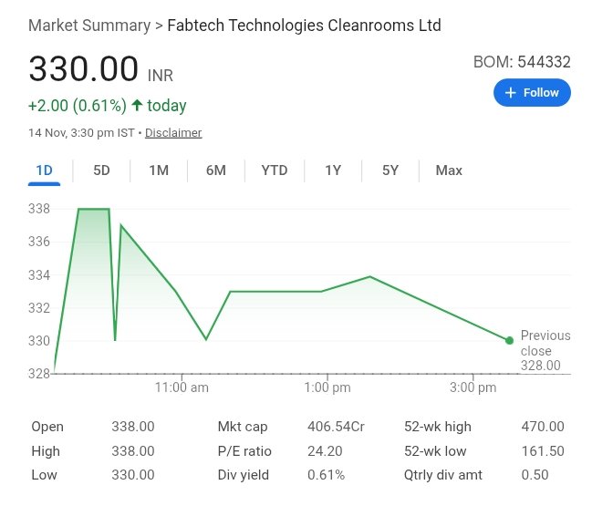Viewport: 613px width, 506px height.
Task: Click the 1:00 pm axis label
Action: tap(327, 387)
